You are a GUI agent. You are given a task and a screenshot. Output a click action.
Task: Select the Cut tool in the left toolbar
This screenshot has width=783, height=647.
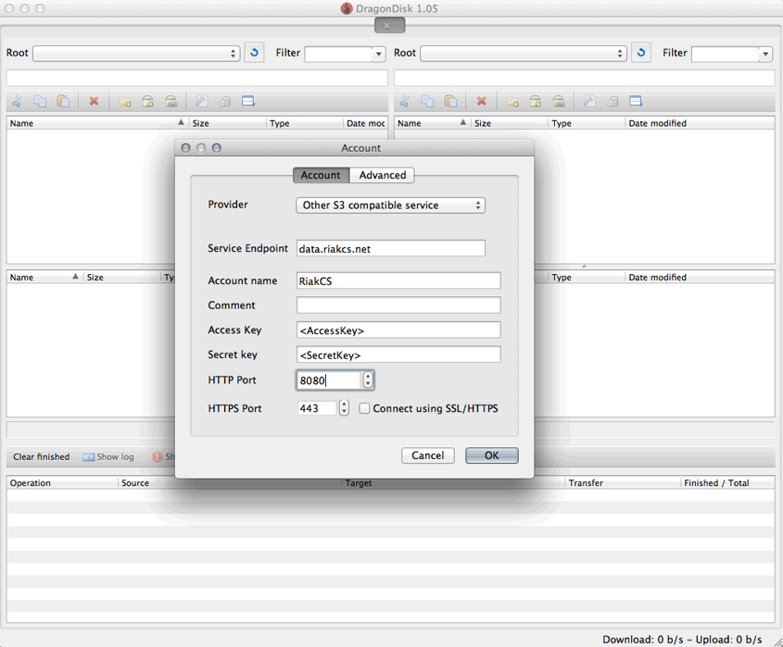pyautogui.click(x=16, y=101)
